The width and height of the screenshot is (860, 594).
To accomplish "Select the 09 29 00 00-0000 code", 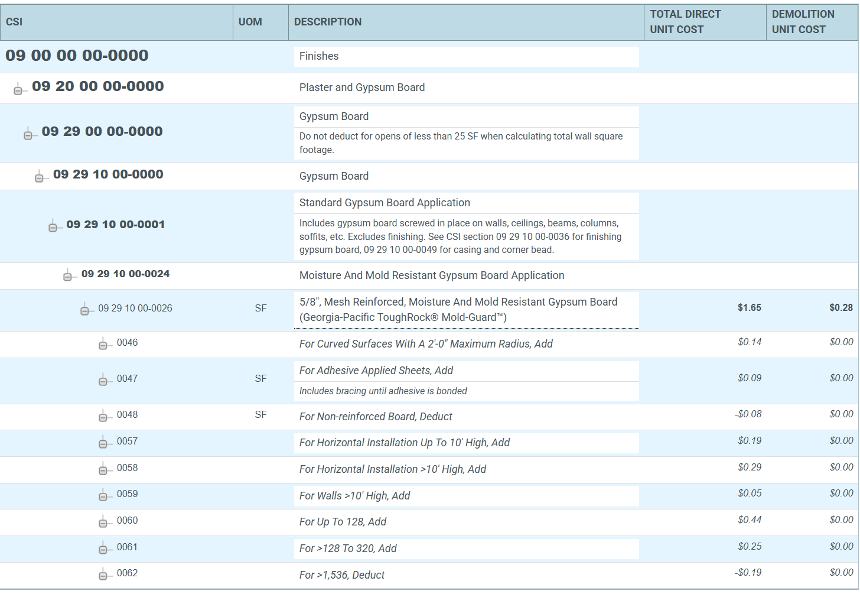I will pos(102,131).
